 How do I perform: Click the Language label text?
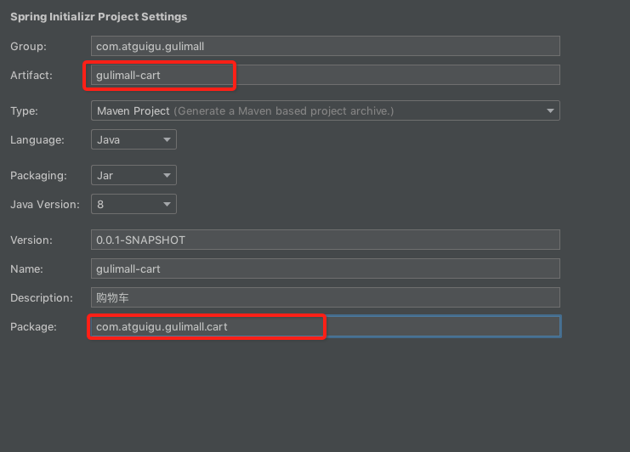(x=36, y=139)
